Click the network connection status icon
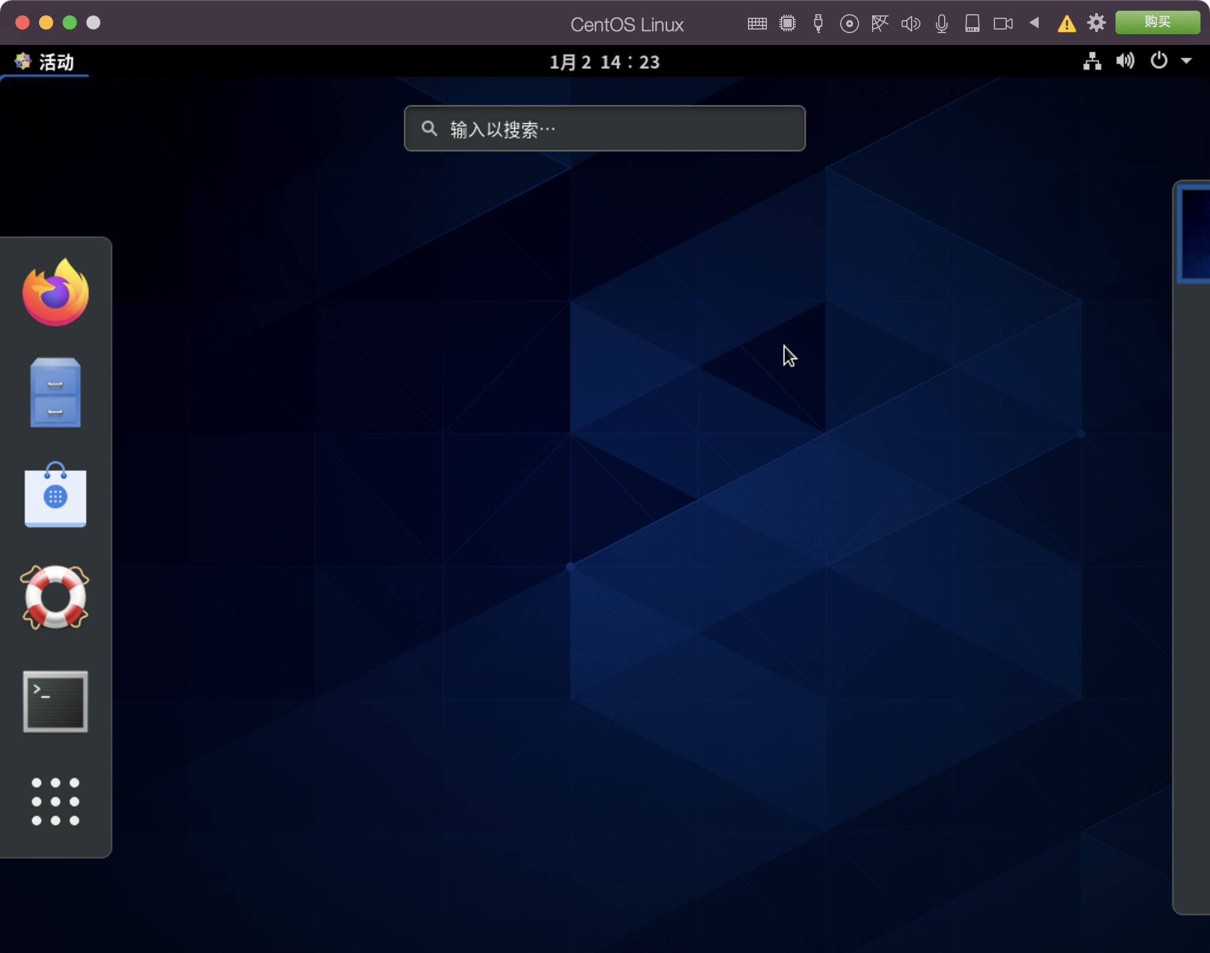 pos(1092,61)
